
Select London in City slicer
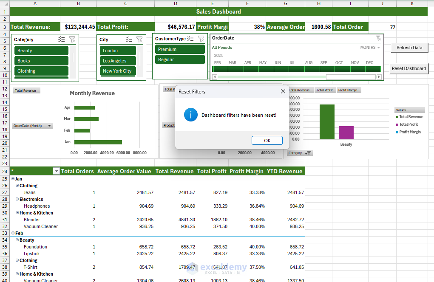[x=118, y=51]
